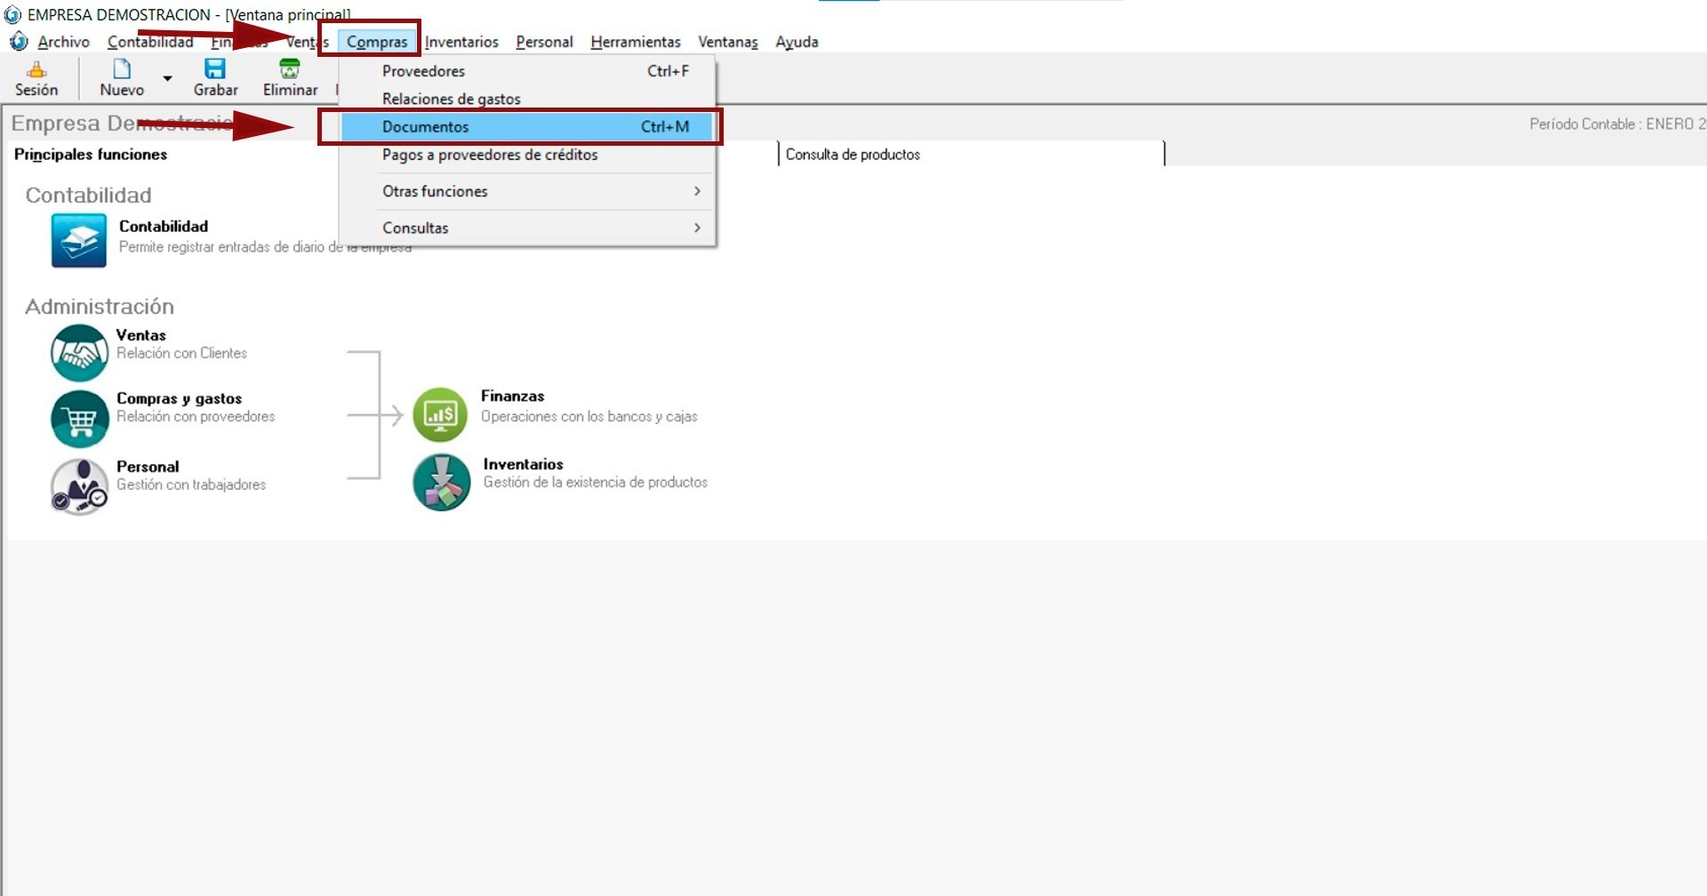This screenshot has height=896, width=1707.
Task: Click the Nuevo document icon
Action: (122, 69)
